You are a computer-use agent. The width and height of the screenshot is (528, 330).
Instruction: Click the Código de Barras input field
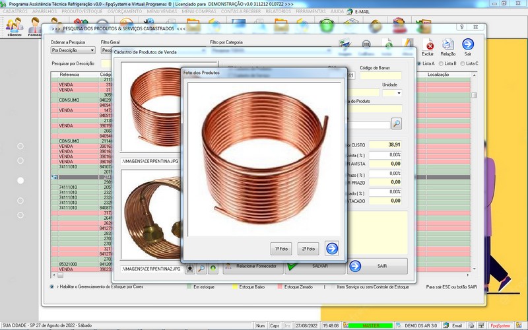click(381, 75)
